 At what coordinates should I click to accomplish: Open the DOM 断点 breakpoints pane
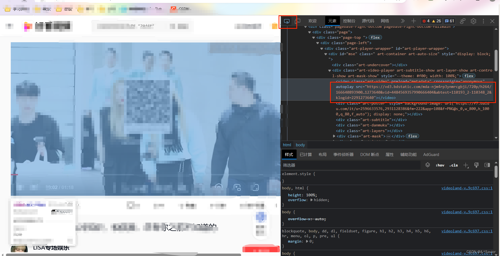pos(370,155)
